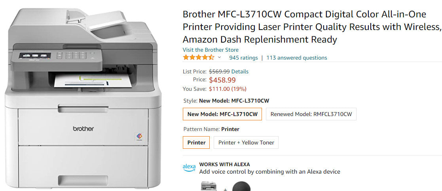Click the WORKS WITH ALEXA heading

click(x=224, y=164)
